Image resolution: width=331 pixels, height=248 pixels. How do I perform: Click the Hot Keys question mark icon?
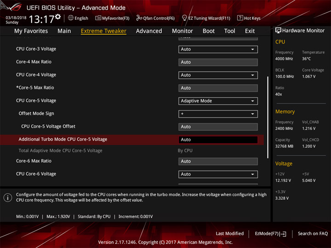click(240, 18)
